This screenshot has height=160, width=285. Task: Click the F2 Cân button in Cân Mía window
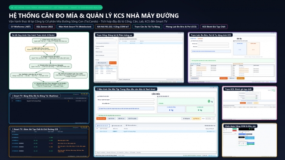click(x=111, y=118)
